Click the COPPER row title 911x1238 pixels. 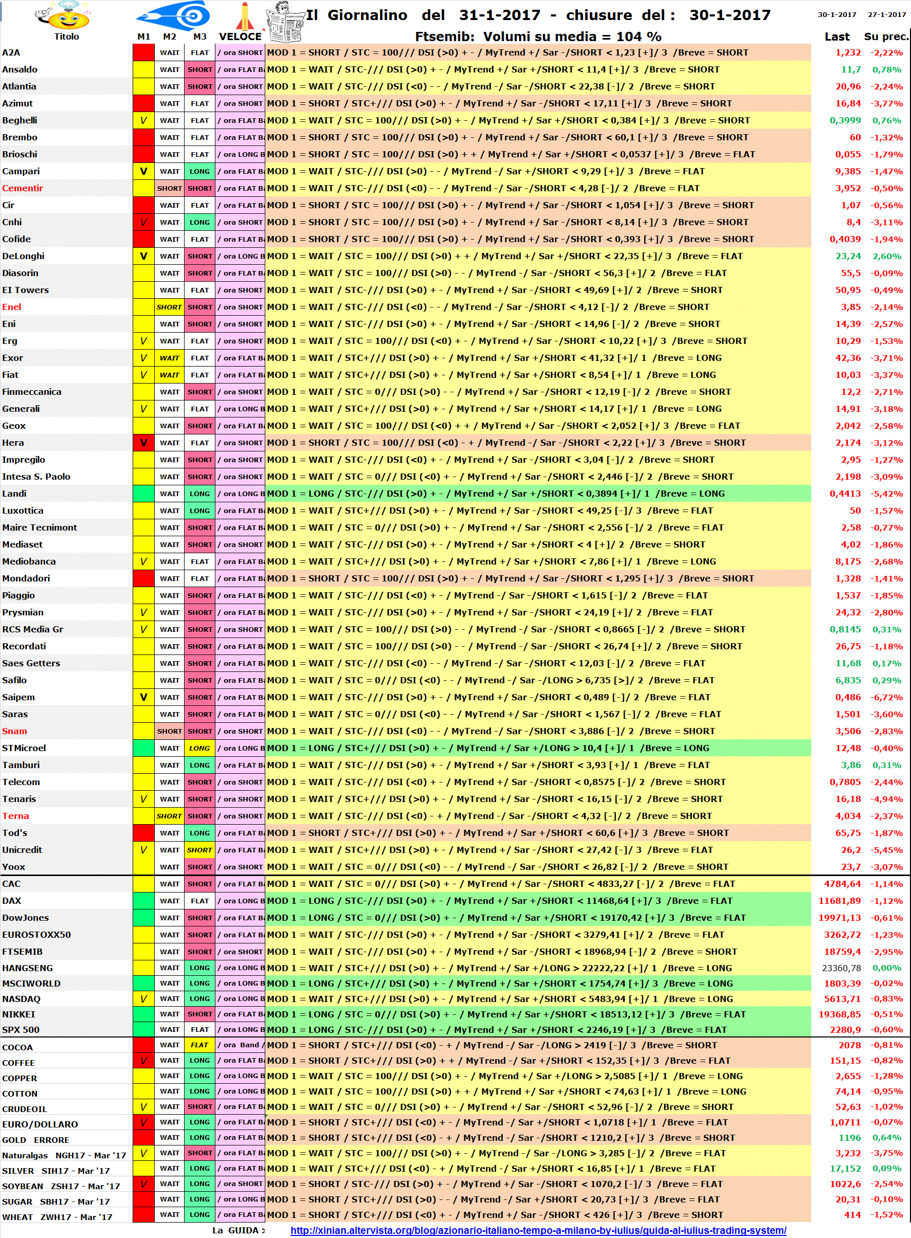coord(20,1078)
